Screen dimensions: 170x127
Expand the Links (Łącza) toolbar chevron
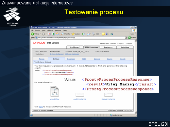(136, 33)
